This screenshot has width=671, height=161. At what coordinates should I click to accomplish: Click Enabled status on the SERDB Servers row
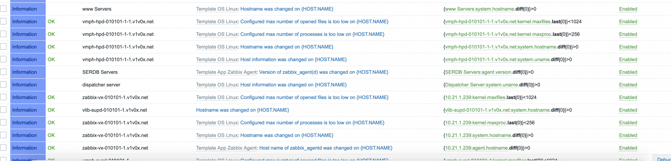(628, 72)
